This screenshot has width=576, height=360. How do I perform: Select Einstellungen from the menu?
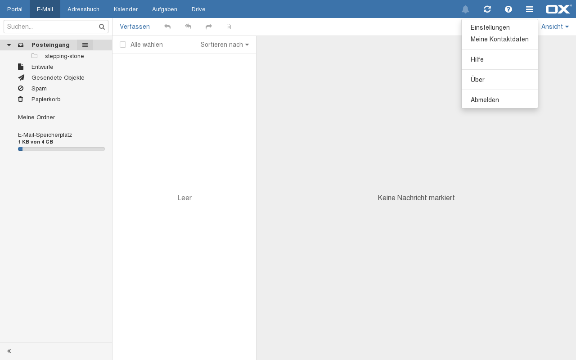[x=490, y=27]
